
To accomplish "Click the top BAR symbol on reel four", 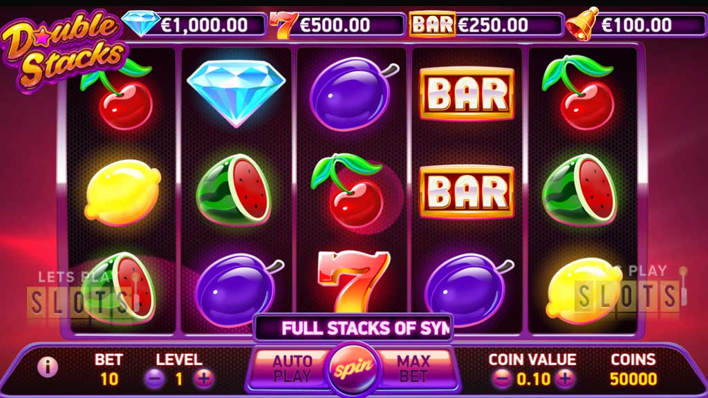I will coord(467,94).
